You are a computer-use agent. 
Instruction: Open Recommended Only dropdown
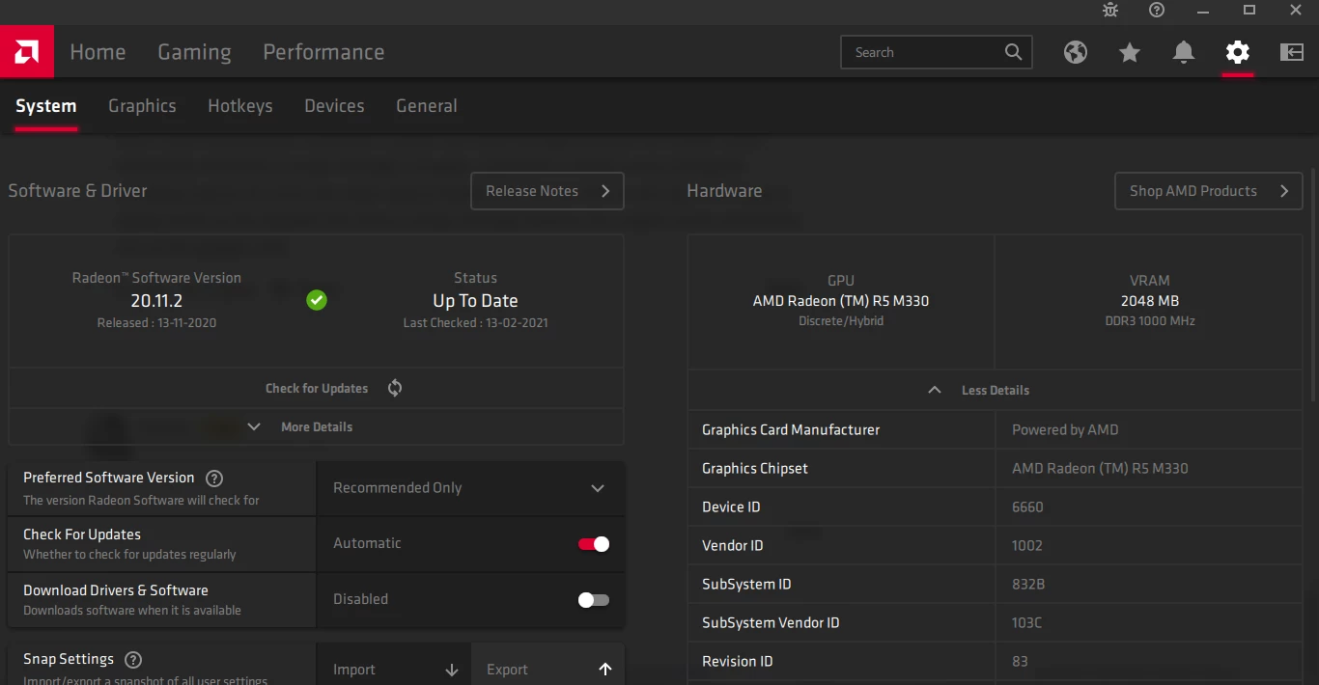[470, 488]
